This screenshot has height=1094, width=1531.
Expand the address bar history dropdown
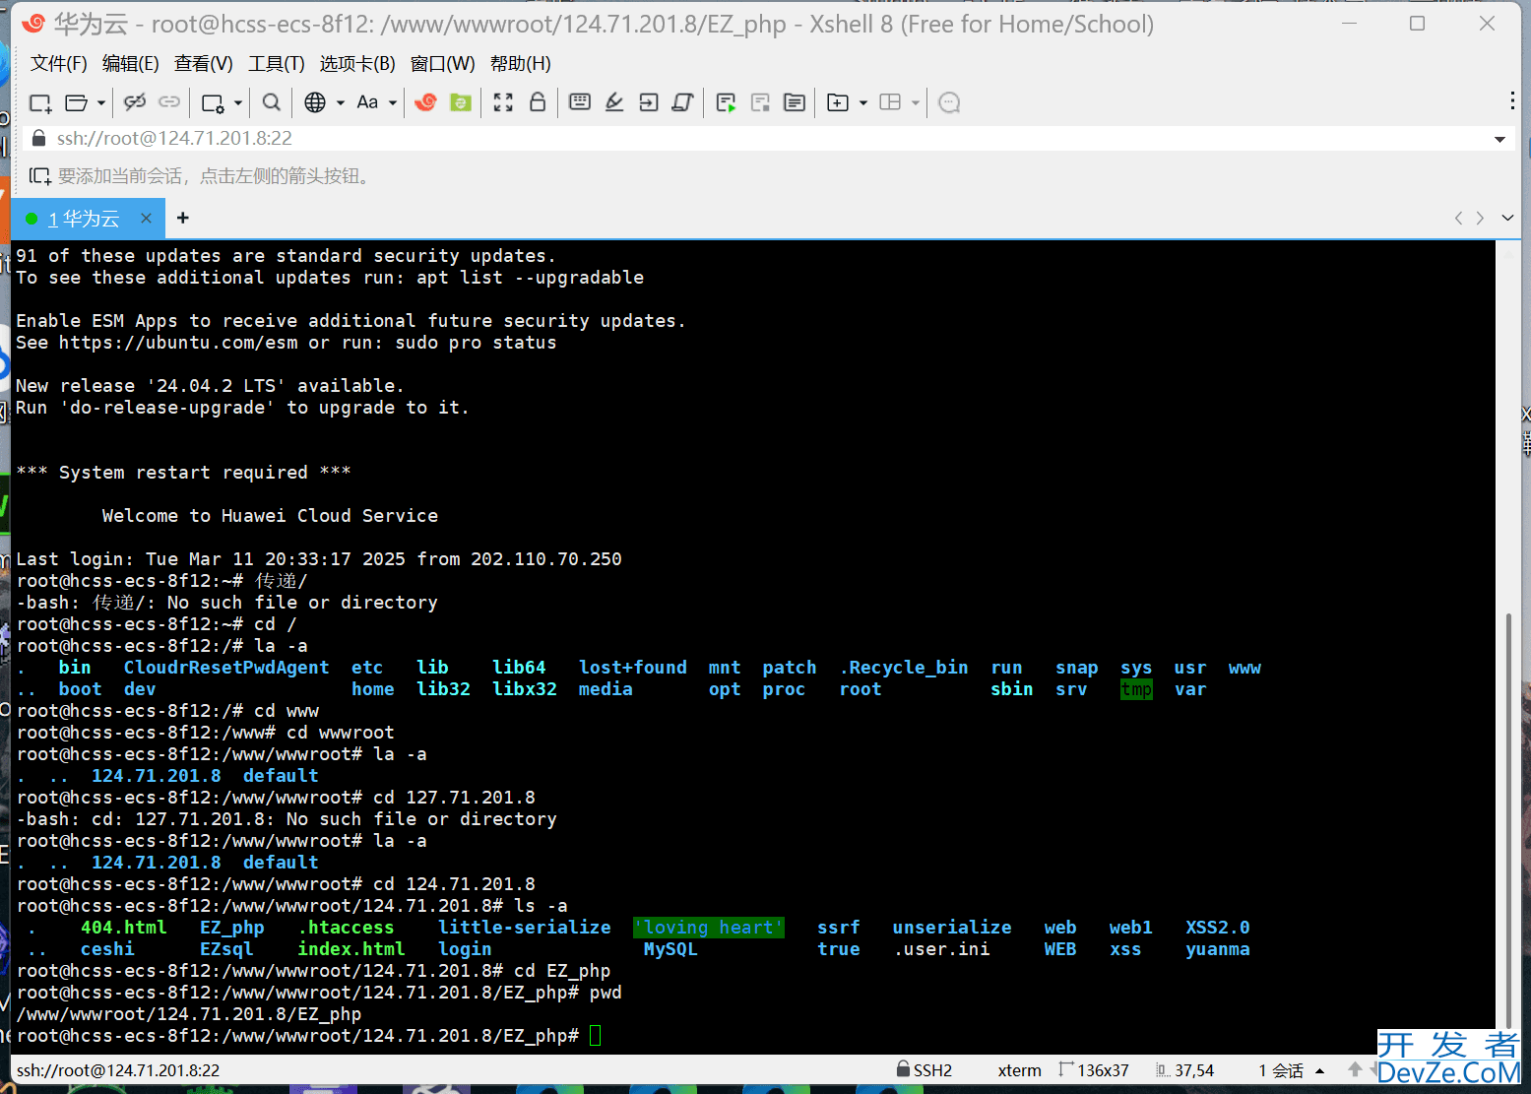[1499, 139]
